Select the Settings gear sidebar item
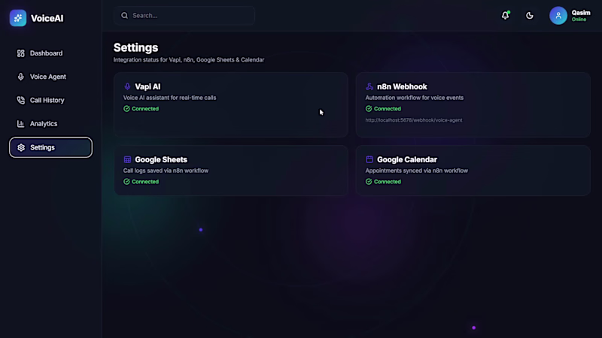 click(50, 147)
